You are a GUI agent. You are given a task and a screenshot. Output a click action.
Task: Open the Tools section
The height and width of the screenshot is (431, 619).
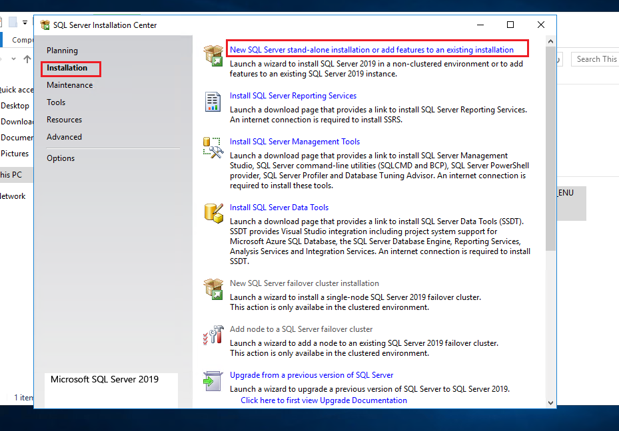point(56,102)
